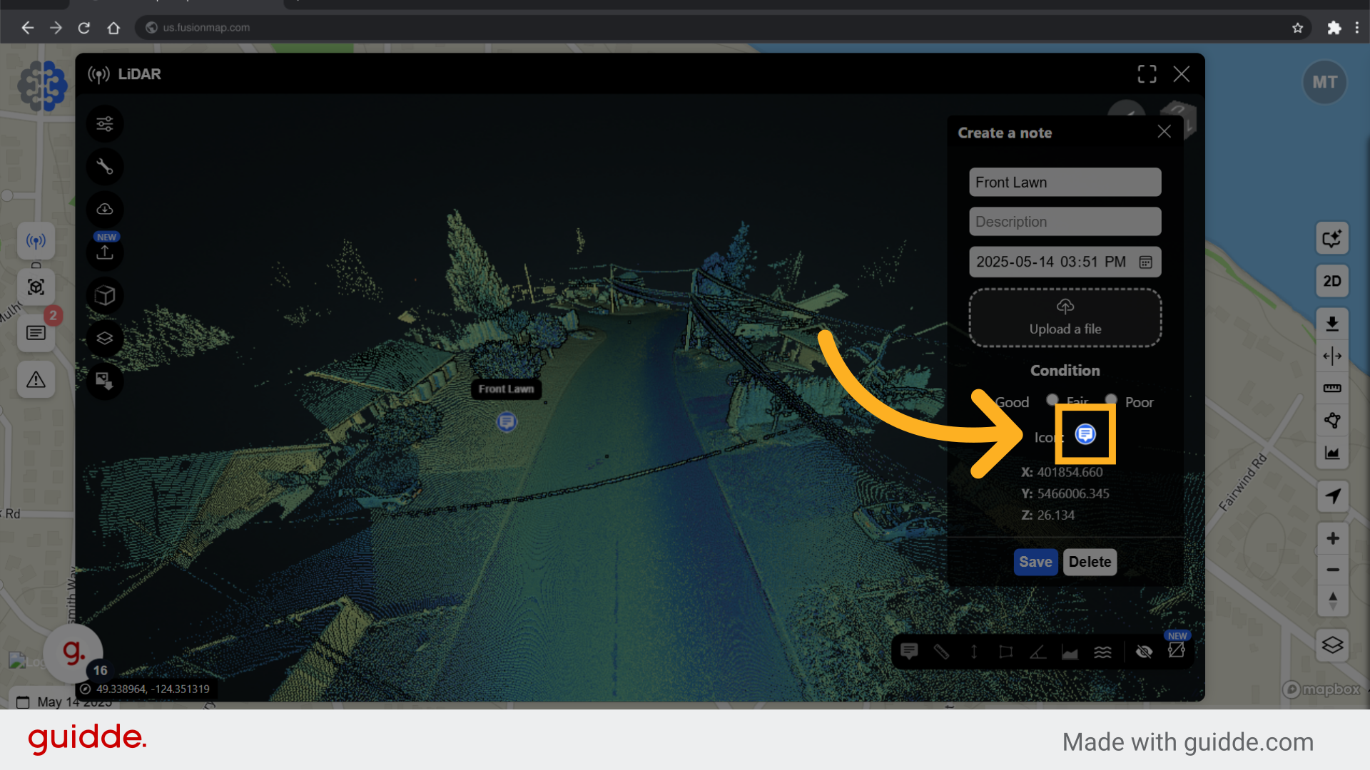Viewport: 1370px width, 770px height.
Task: Open the NEW clipping box tool
Action: 1176,650
